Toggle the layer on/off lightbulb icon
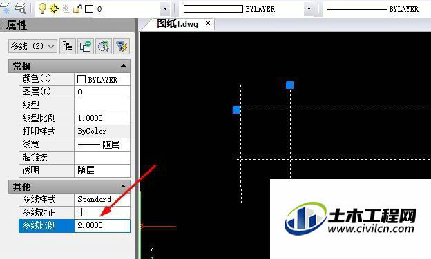The height and width of the screenshot is (259, 431). 42,8
